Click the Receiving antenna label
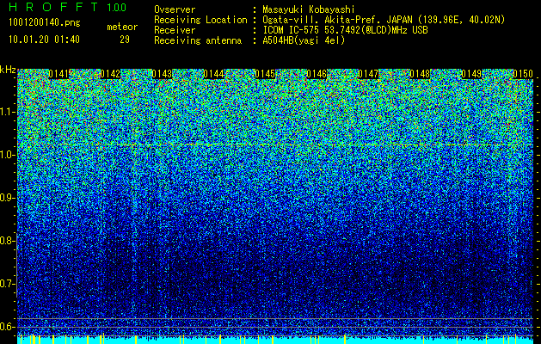Viewport: 541px width, 344px height. [x=198, y=40]
